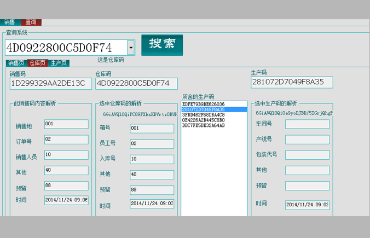Select the 查询 top tab
This screenshot has height=238, width=370.
pos(31,22)
